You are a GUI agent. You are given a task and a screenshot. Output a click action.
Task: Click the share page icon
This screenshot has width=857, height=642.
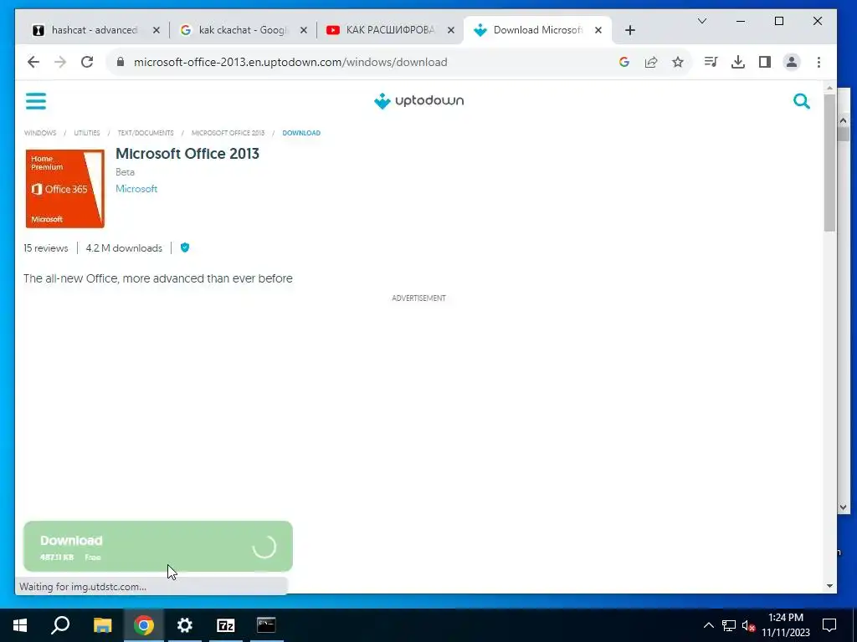pos(651,62)
